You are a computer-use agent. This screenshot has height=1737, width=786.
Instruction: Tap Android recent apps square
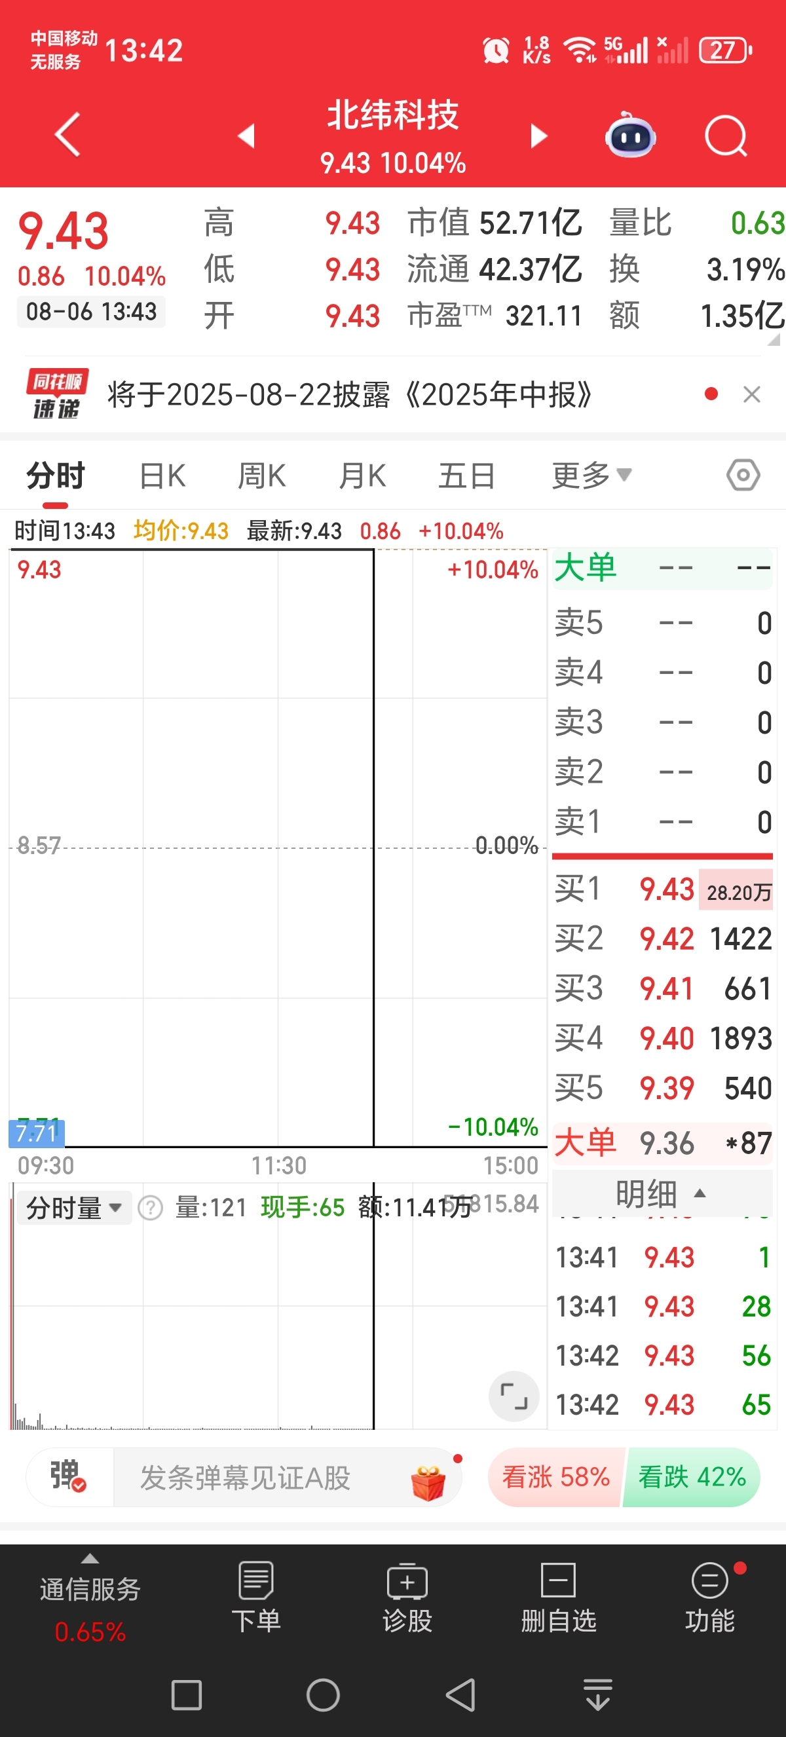point(187,1694)
